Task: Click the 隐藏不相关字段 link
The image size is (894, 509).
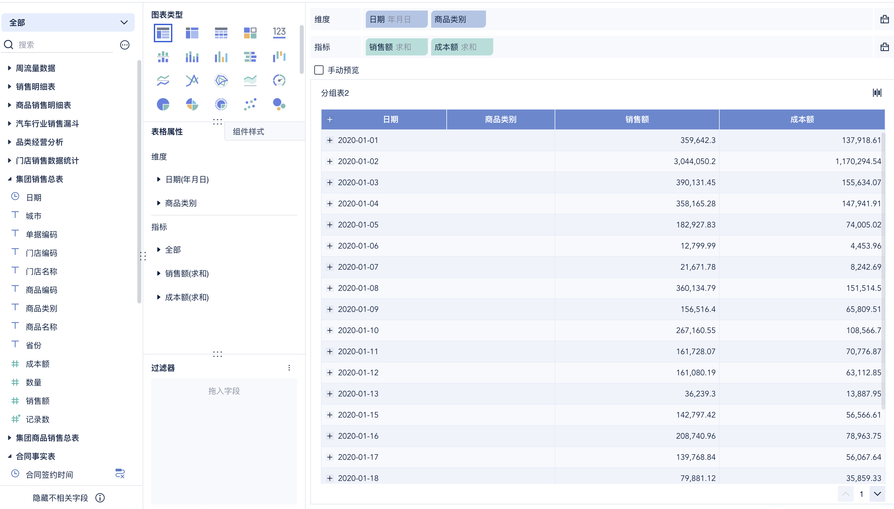Action: pyautogui.click(x=60, y=498)
